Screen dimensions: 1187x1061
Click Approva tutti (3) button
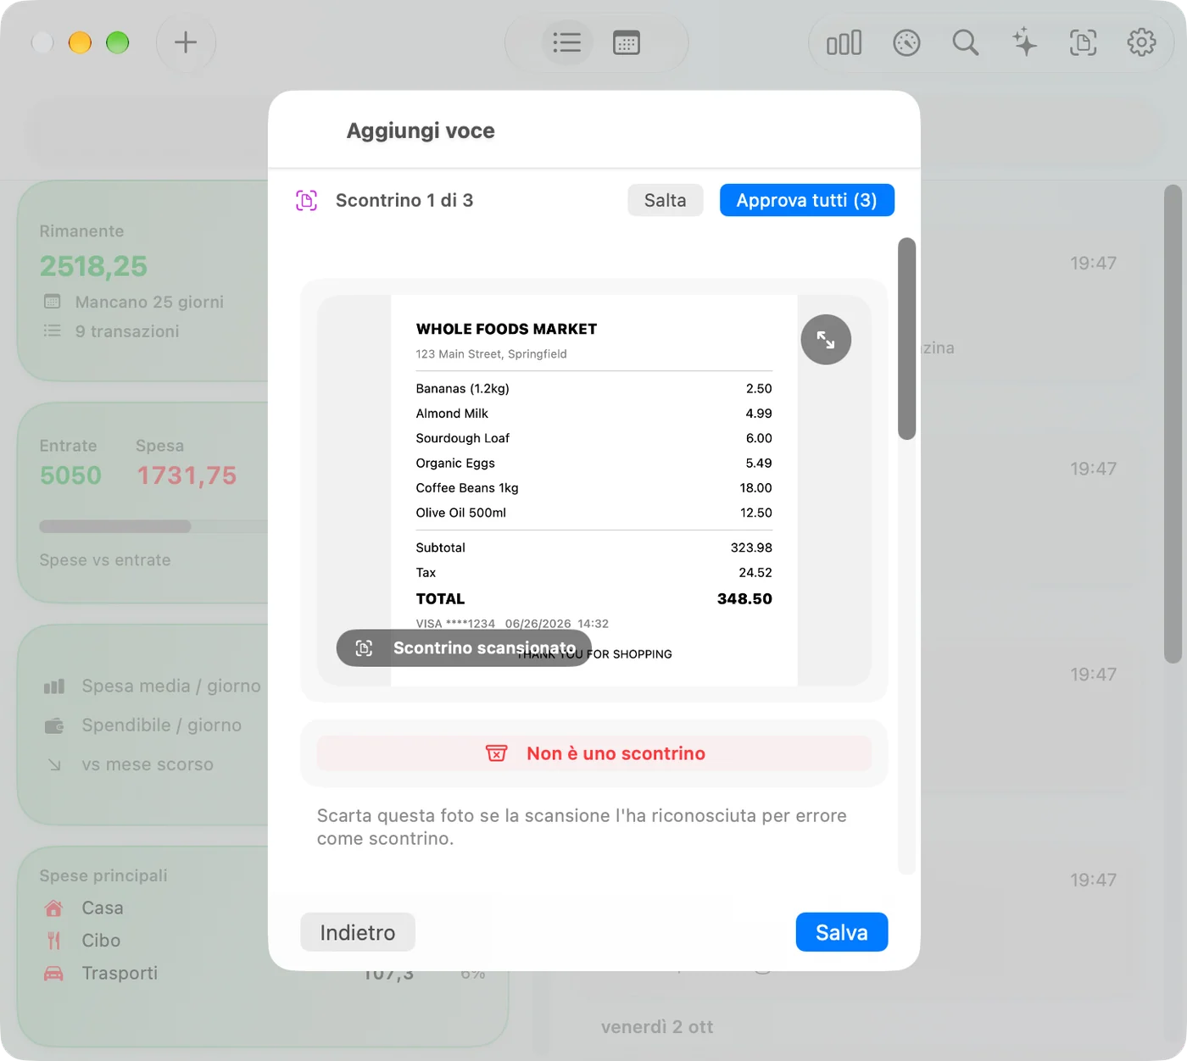[x=806, y=200]
